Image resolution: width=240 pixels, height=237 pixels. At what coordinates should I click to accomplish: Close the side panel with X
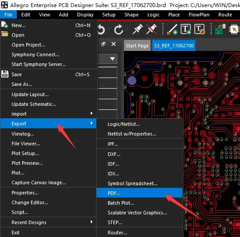[113, 44]
